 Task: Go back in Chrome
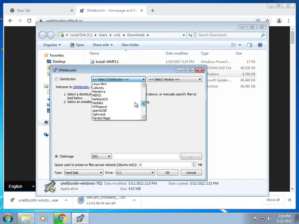pyautogui.click(x=11, y=21)
